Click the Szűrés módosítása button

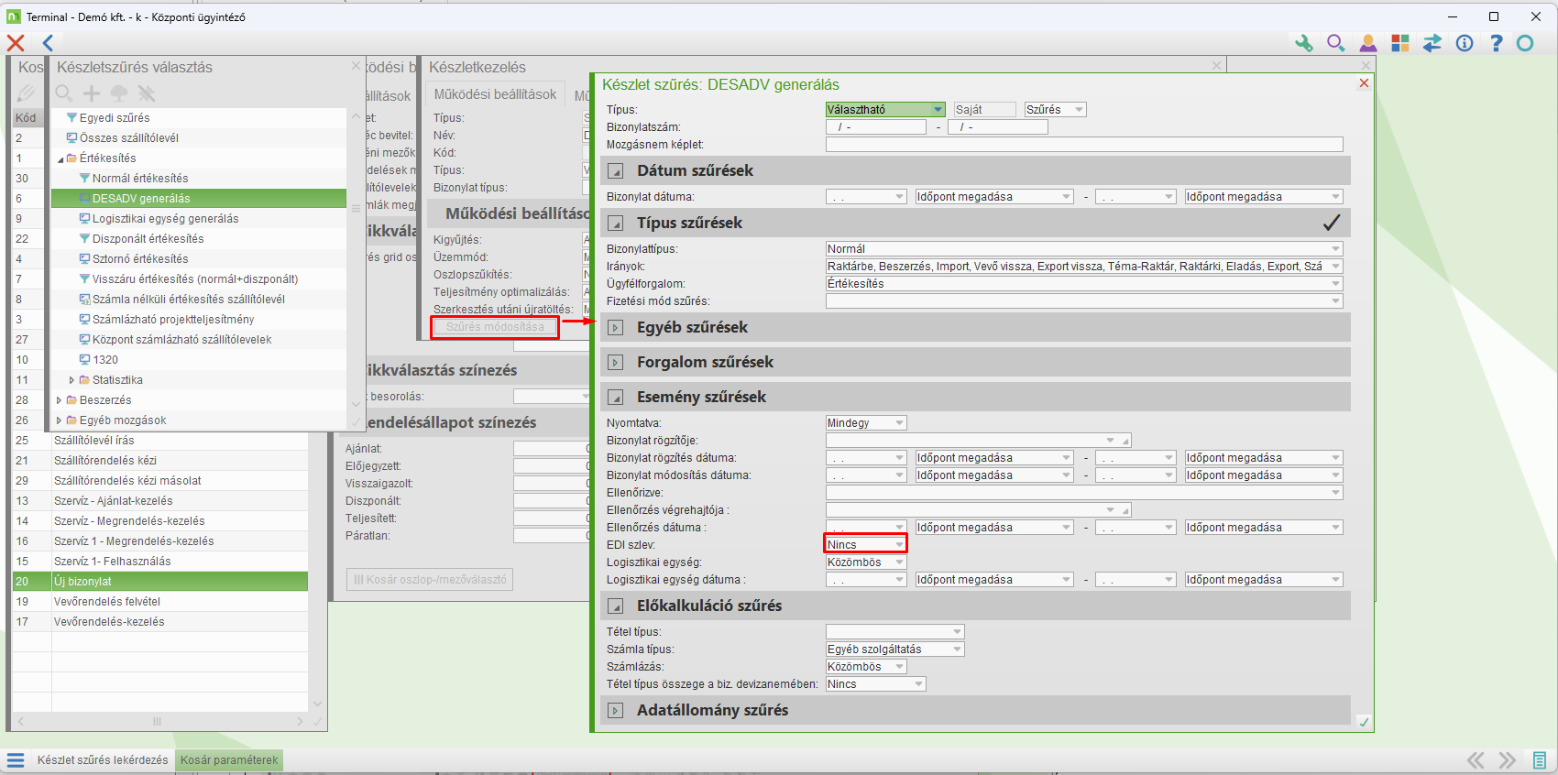pyautogui.click(x=495, y=327)
